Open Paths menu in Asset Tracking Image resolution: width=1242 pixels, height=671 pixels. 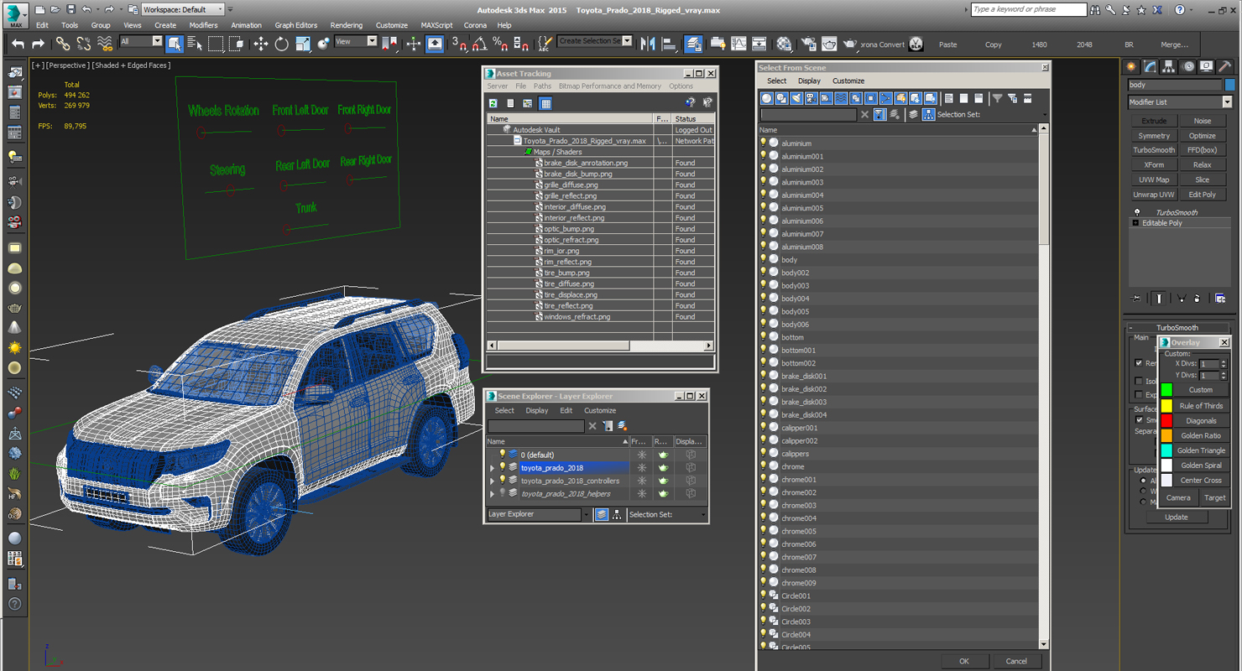[542, 86]
